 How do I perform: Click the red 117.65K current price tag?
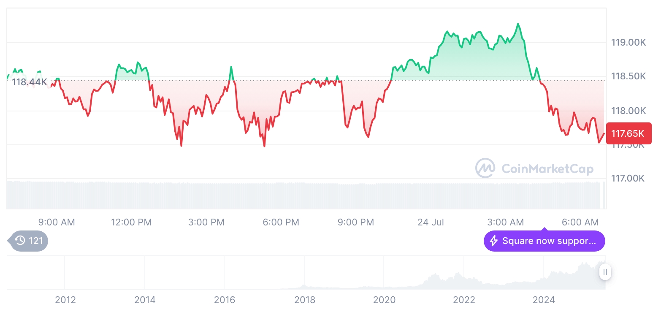click(x=628, y=133)
